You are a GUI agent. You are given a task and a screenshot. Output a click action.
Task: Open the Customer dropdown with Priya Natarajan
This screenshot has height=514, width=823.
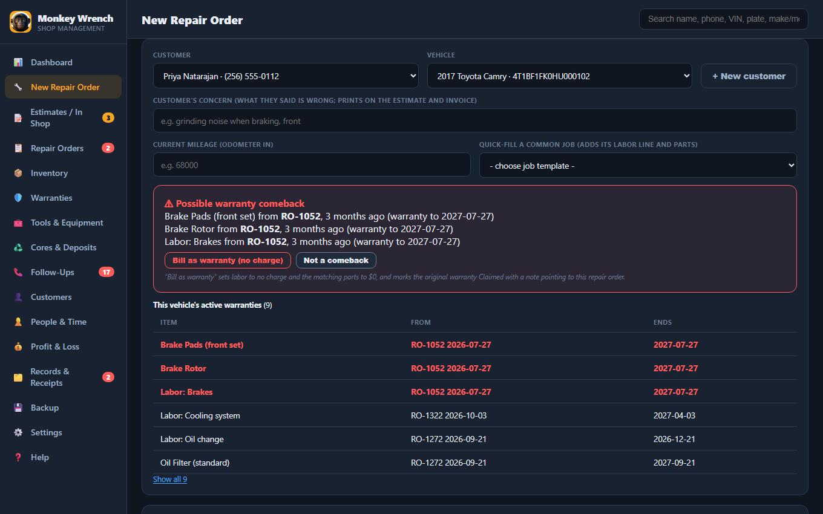click(286, 76)
